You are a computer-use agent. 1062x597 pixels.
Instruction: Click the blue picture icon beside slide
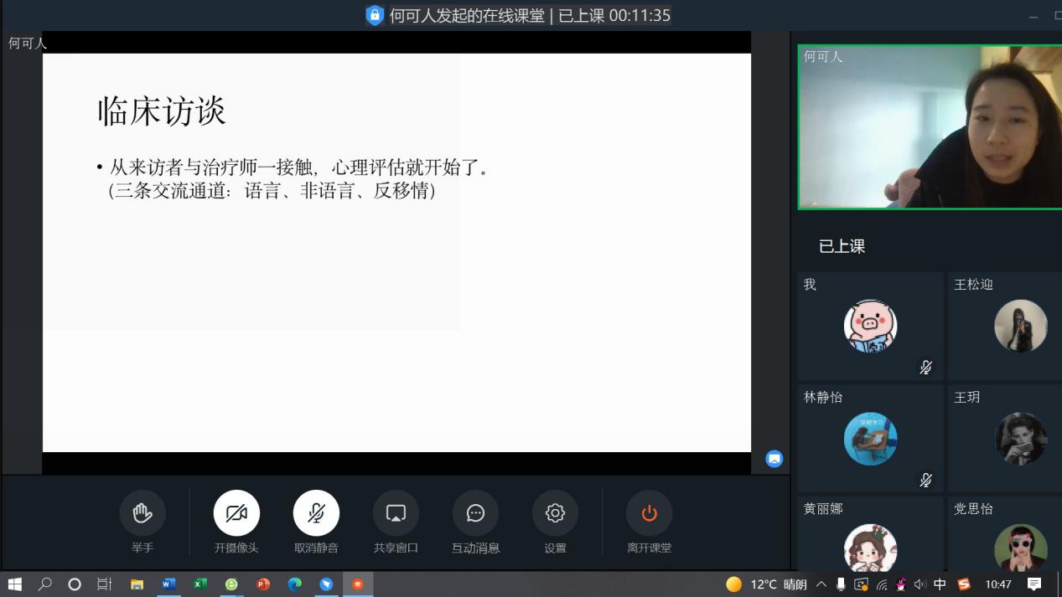(774, 459)
